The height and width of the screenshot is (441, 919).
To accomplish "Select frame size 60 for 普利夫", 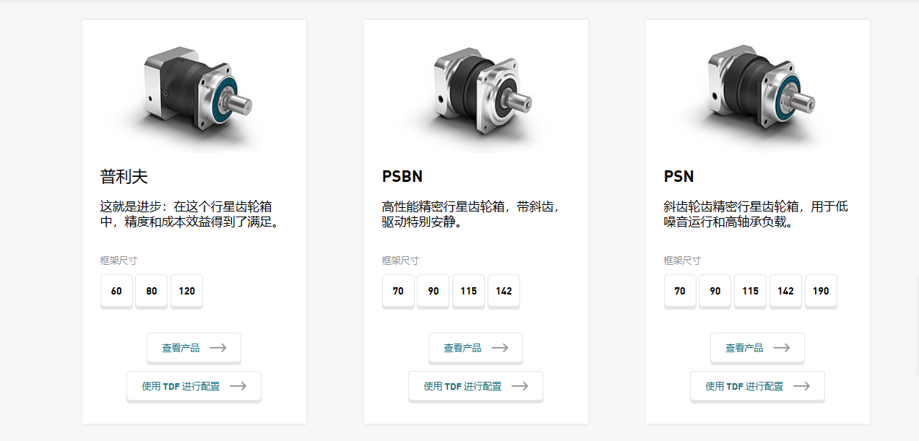I will (x=116, y=292).
